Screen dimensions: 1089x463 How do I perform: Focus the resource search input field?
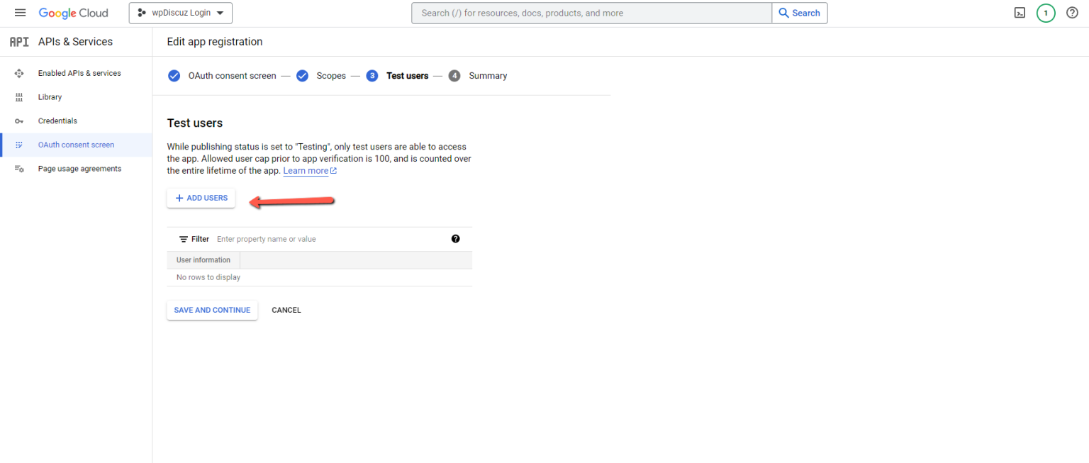(591, 13)
